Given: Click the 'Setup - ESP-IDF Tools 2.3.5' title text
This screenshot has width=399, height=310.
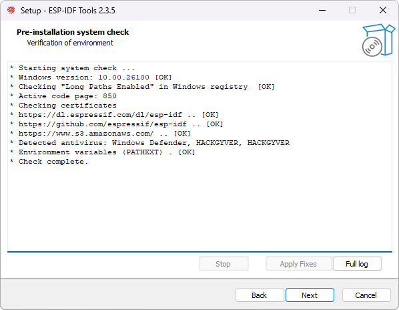Looking at the screenshot, I should [67, 11].
